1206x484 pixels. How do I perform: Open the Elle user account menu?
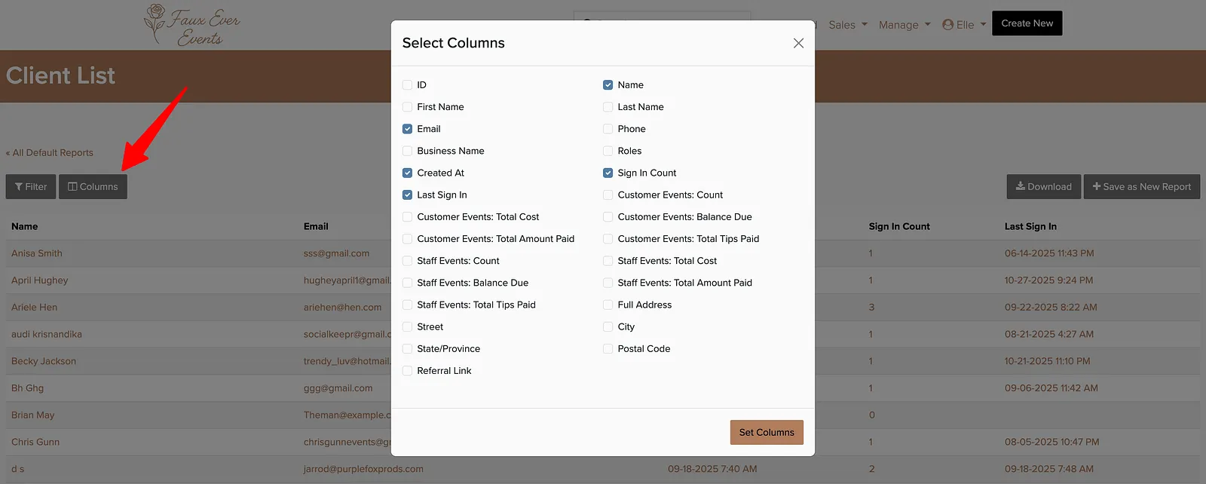[964, 25]
